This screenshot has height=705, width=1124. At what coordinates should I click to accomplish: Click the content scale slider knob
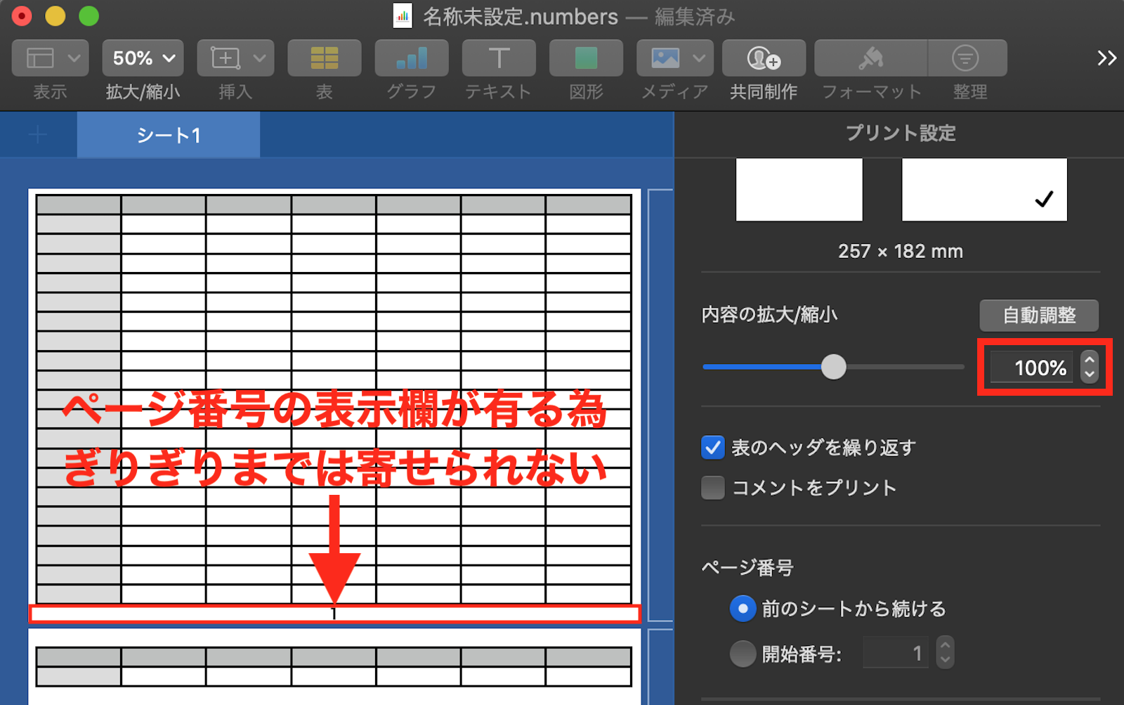tap(833, 367)
